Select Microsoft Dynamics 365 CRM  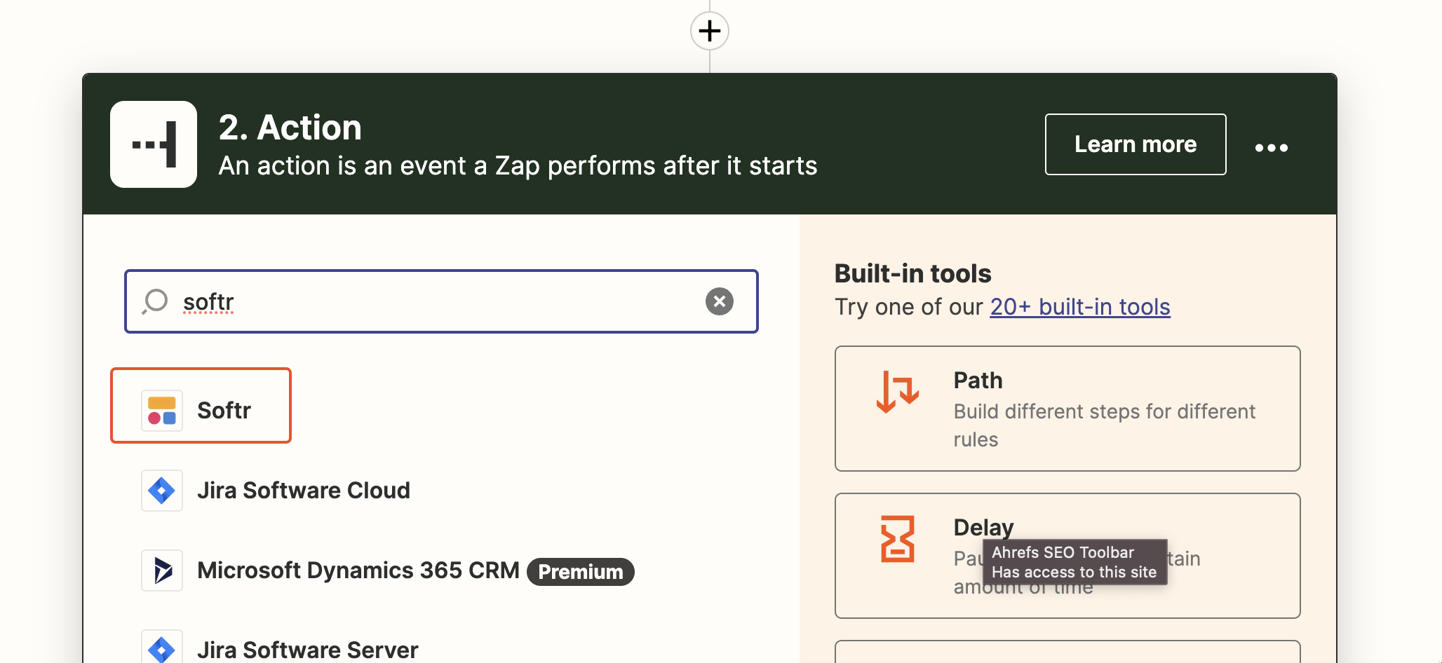click(358, 570)
